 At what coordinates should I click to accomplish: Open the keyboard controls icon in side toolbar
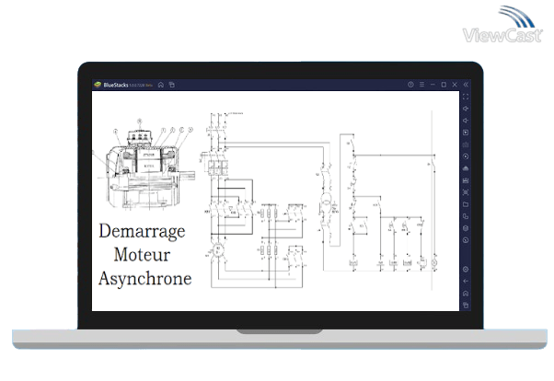point(466,144)
